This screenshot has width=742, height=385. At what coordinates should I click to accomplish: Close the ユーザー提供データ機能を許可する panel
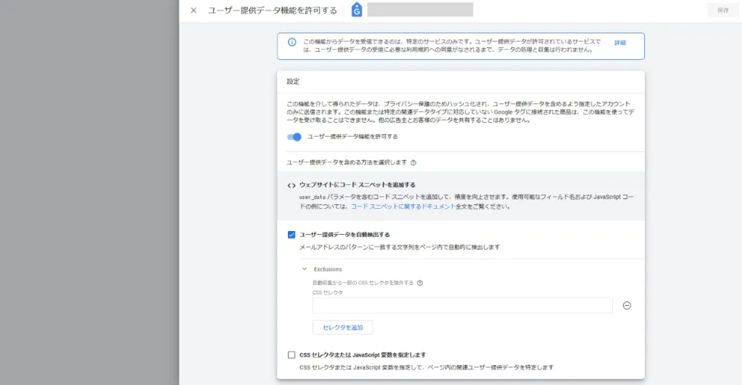194,10
